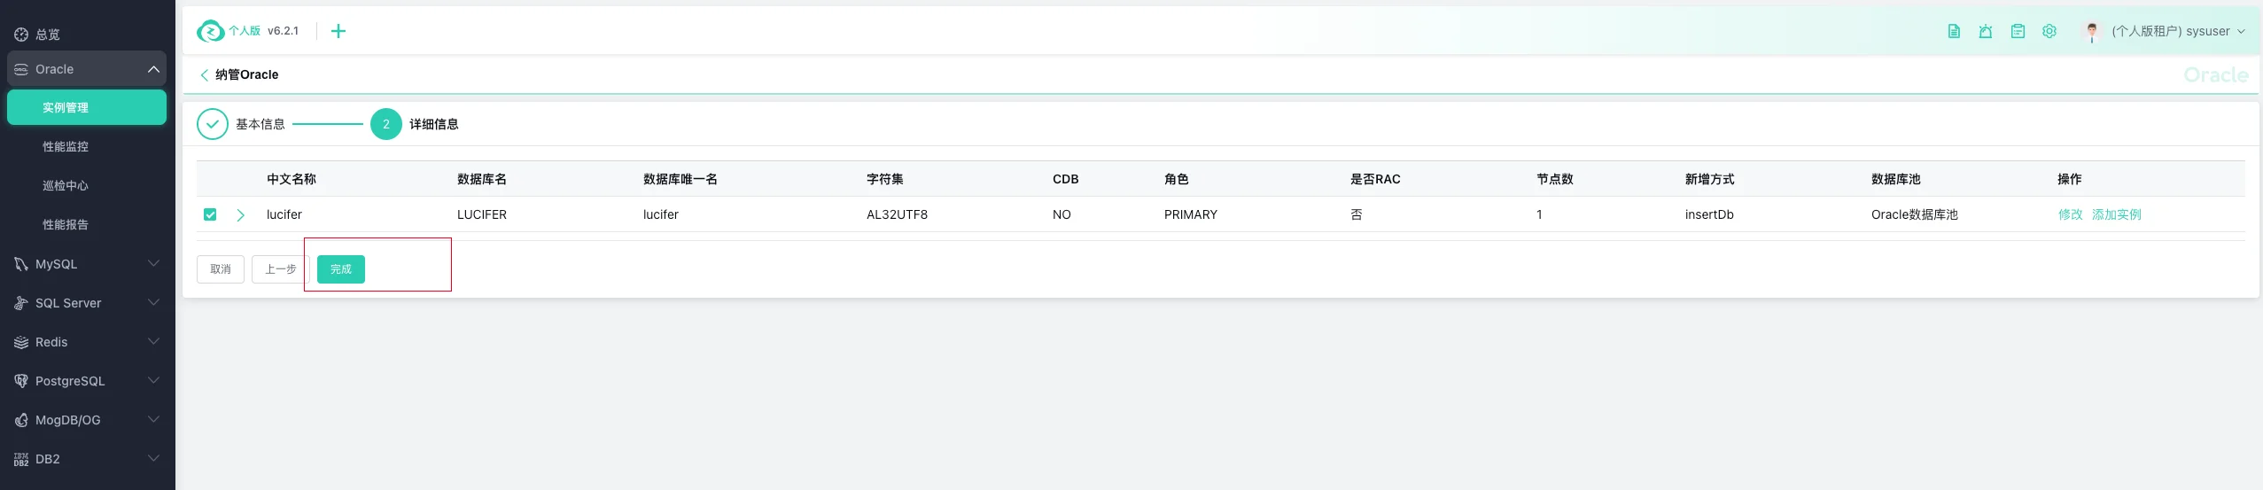Click the plus icon to add tab
Screen dimensions: 2263x490
tap(338, 31)
